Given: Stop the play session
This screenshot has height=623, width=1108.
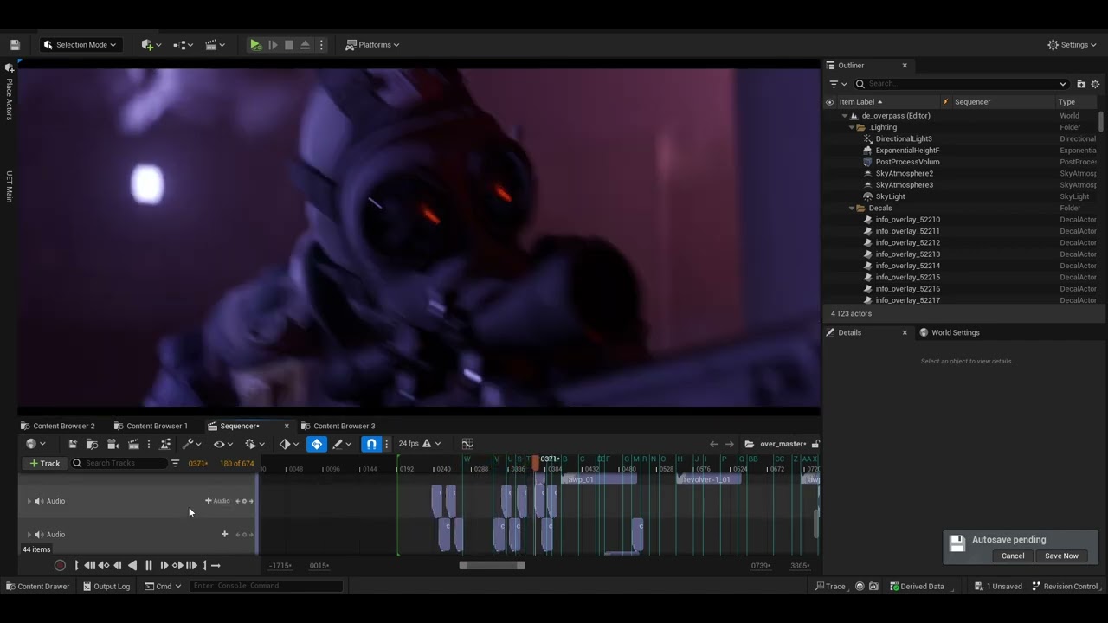Looking at the screenshot, I should tap(289, 45).
